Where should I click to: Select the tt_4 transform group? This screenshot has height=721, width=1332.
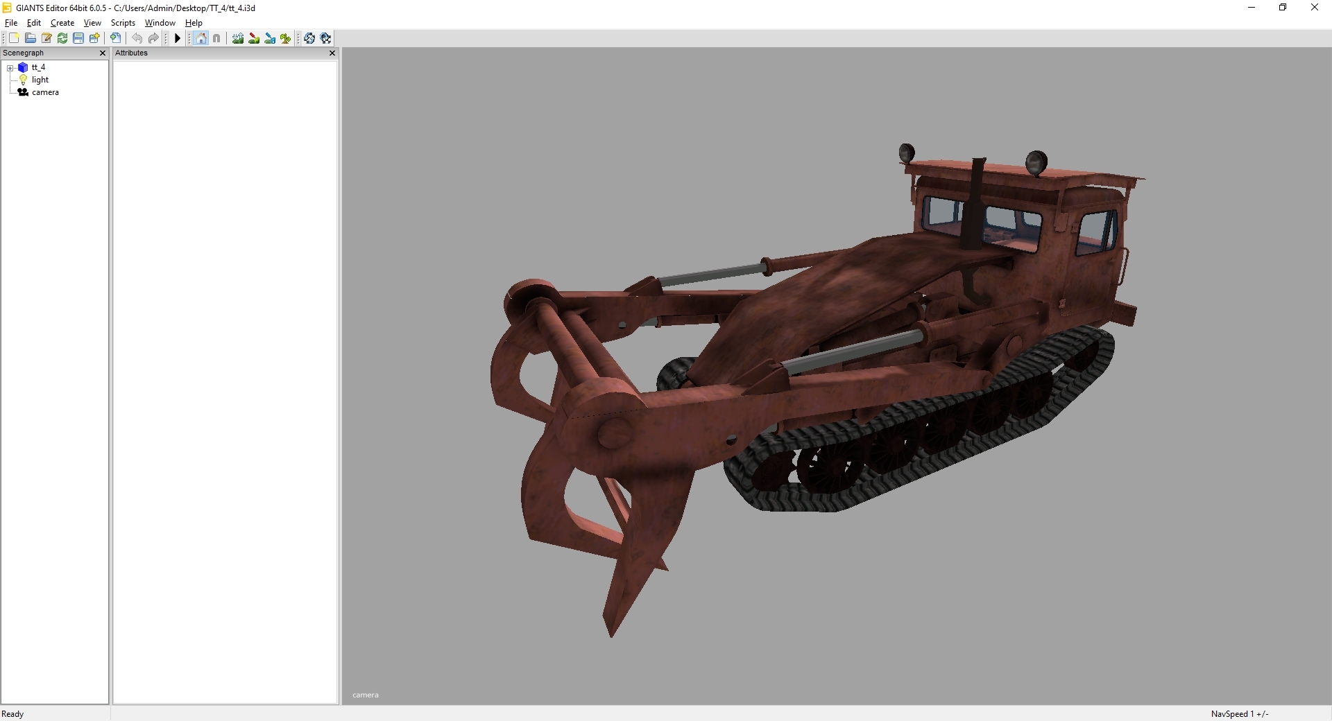38,67
